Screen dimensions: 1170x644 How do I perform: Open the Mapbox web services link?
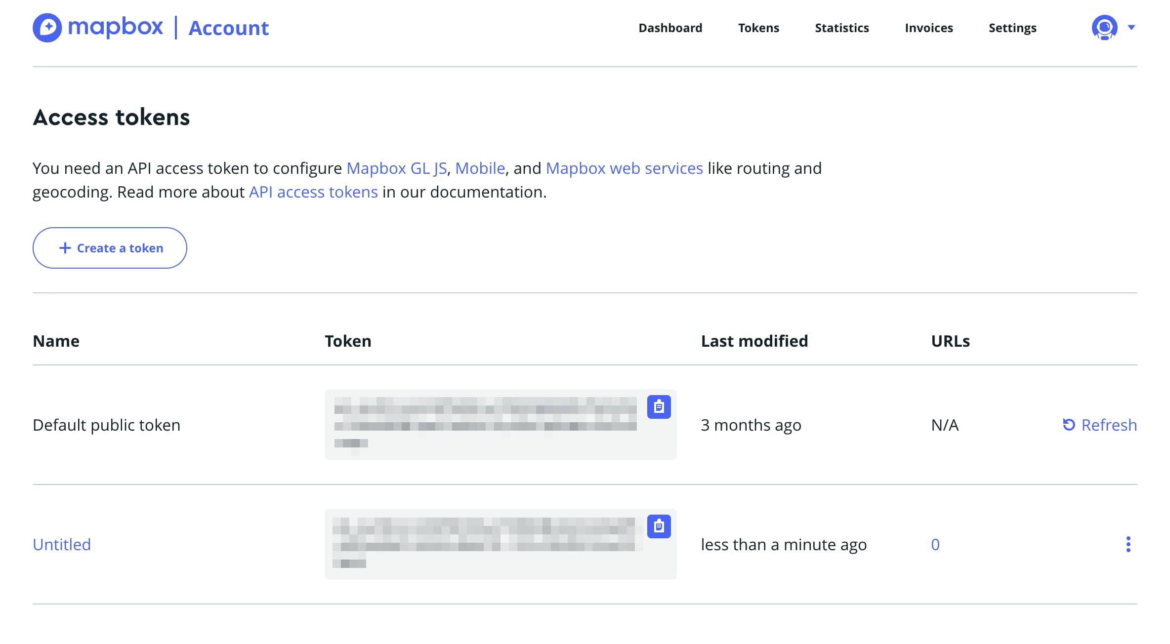(x=624, y=168)
